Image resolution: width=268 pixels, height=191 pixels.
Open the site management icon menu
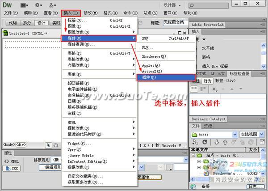point(52,5)
